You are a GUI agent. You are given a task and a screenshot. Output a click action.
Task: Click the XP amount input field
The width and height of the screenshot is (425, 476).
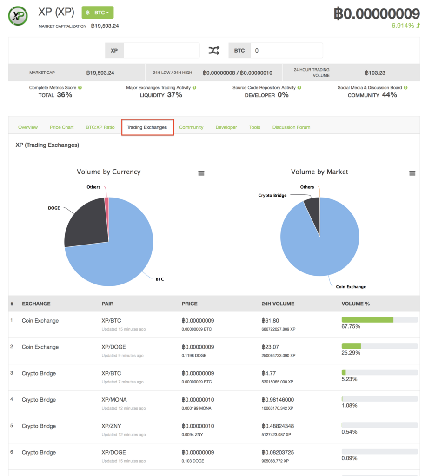[x=161, y=50]
